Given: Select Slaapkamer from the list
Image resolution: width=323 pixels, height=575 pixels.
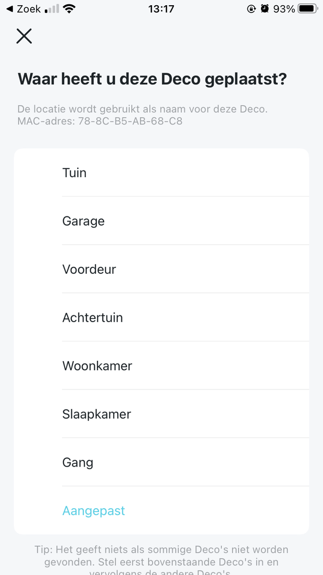Looking at the screenshot, I should [161, 414].
